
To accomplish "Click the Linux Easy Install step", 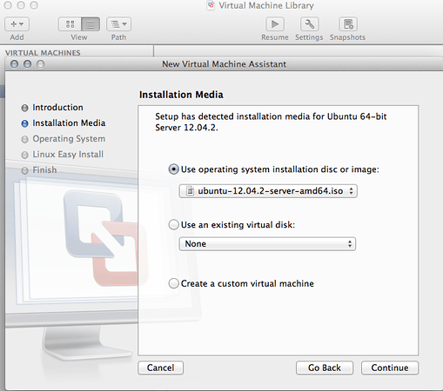I will [68, 155].
